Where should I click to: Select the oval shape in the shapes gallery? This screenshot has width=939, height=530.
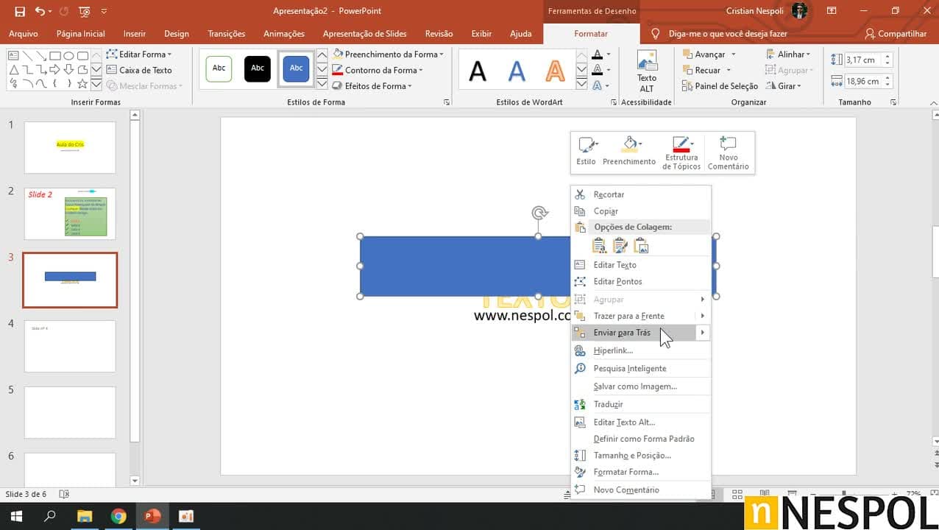68,56
